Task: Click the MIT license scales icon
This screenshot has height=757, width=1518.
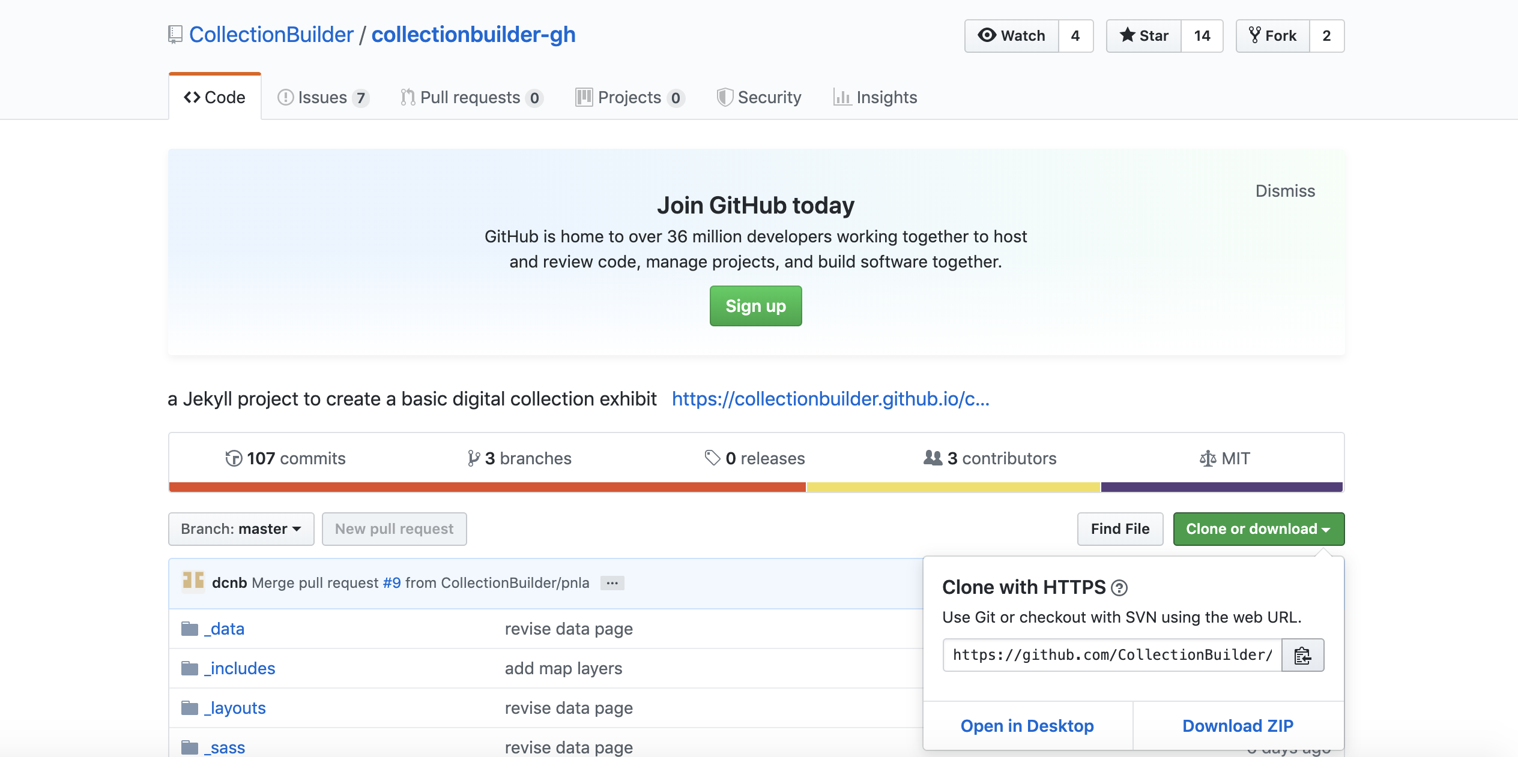Action: (1205, 458)
